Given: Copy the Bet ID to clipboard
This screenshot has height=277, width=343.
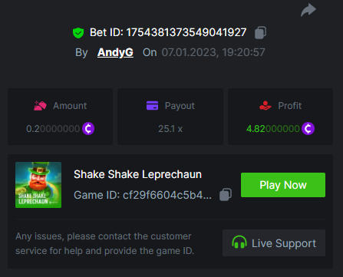Looking at the screenshot, I should click(x=260, y=33).
